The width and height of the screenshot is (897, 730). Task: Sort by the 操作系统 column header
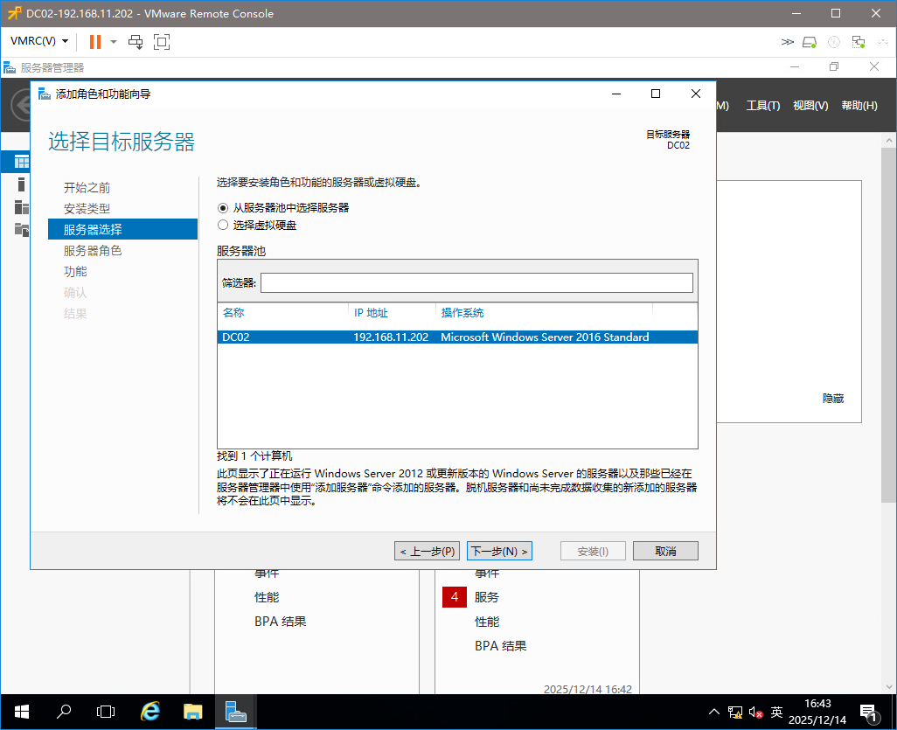point(462,313)
